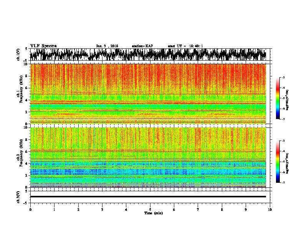Image resolution: width=304 pixels, height=235 pixels.
Task: Click the ch.2 colorbar "log(PSD)" units label
Action: tap(287, 163)
